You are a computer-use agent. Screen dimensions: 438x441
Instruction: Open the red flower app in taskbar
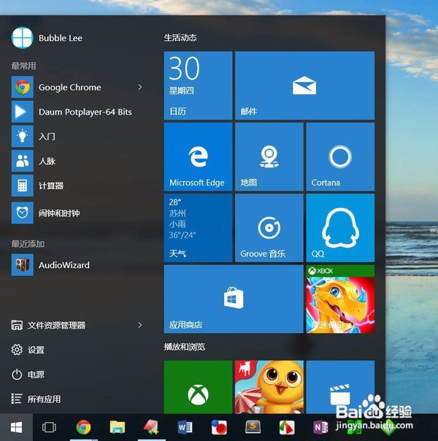coord(219,428)
